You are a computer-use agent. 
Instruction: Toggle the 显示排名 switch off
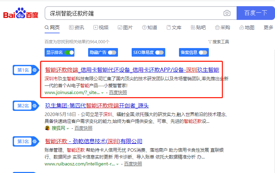point(69,53)
